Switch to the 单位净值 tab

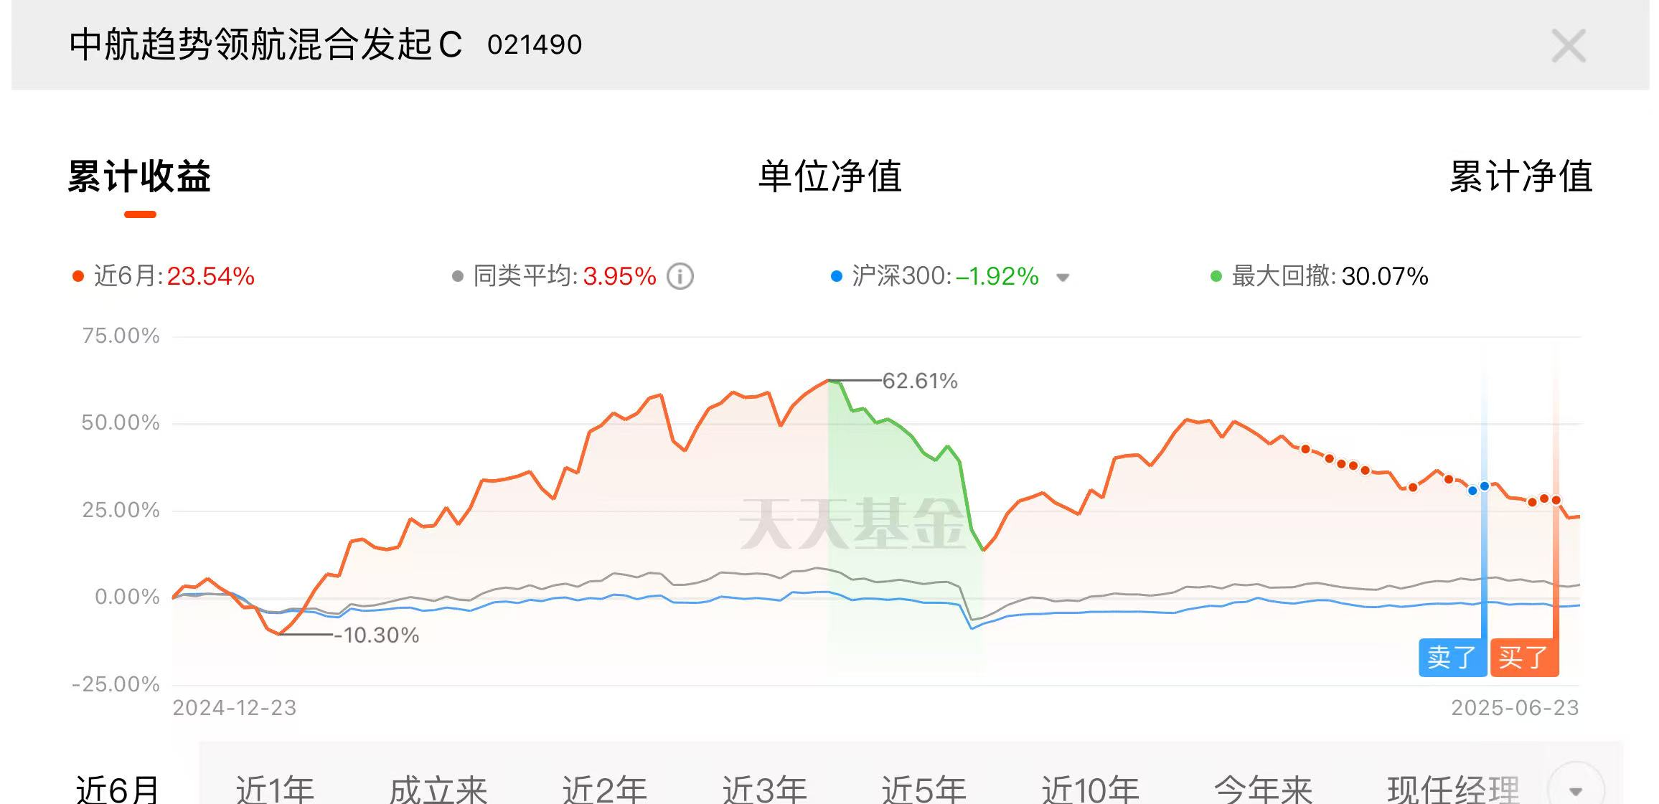[829, 176]
